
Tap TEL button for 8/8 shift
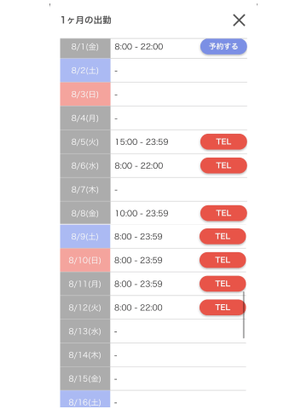pyautogui.click(x=223, y=213)
